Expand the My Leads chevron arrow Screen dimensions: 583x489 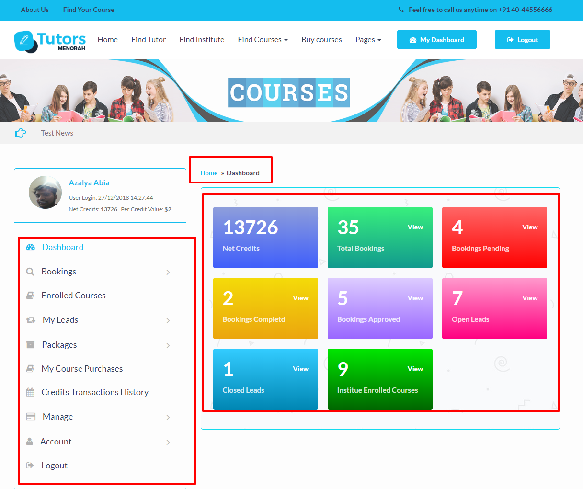(168, 320)
